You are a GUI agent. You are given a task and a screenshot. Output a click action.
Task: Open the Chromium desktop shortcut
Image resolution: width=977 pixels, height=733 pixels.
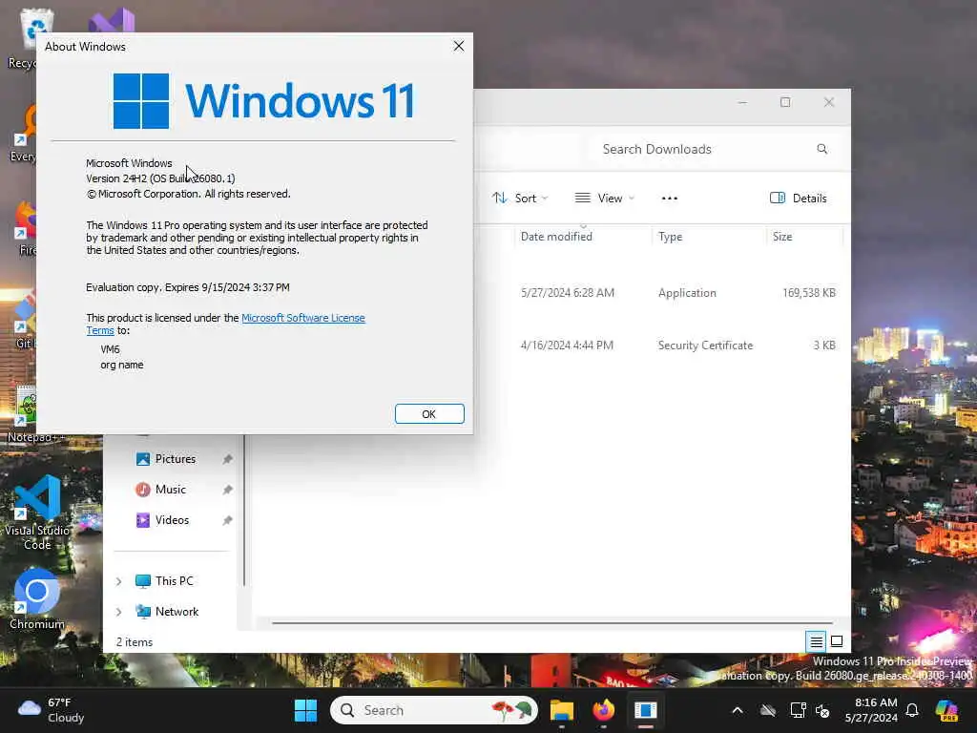click(x=37, y=598)
